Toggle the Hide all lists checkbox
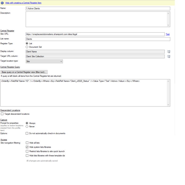Image resolution: width=185 pixels, height=185 pixels. pos(27,143)
